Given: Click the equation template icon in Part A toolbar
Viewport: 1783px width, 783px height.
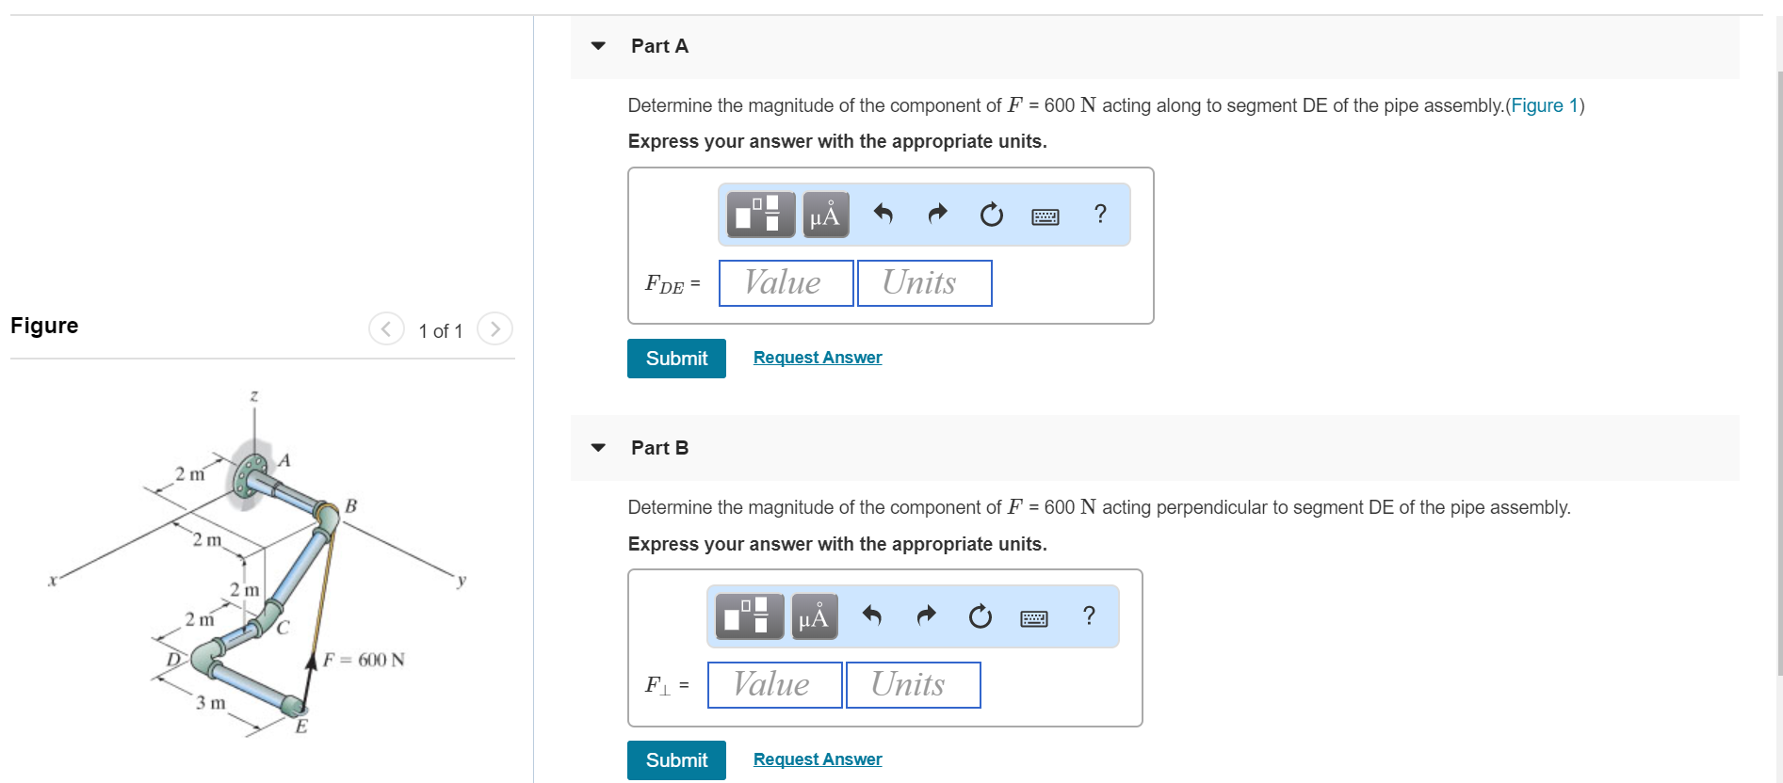Looking at the screenshot, I should (x=759, y=214).
